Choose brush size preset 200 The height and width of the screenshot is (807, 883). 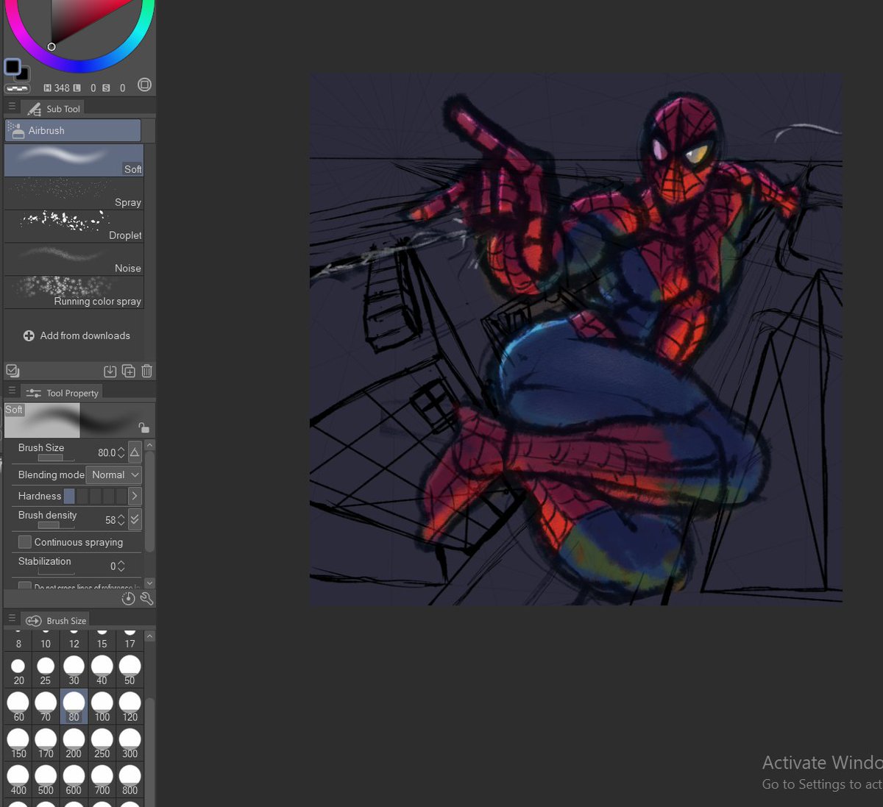[74, 744]
